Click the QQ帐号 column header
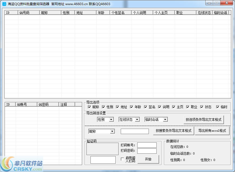Image resolution: width=235 pixels, height=172 pixels. pos(26,104)
